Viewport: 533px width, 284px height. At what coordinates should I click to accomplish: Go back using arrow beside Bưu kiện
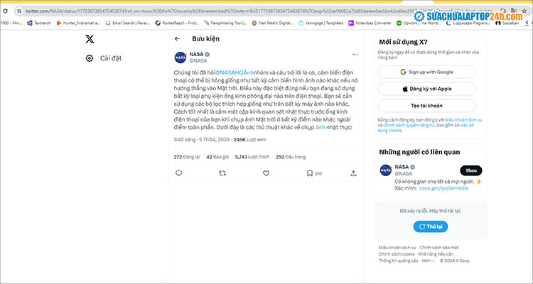pos(177,39)
